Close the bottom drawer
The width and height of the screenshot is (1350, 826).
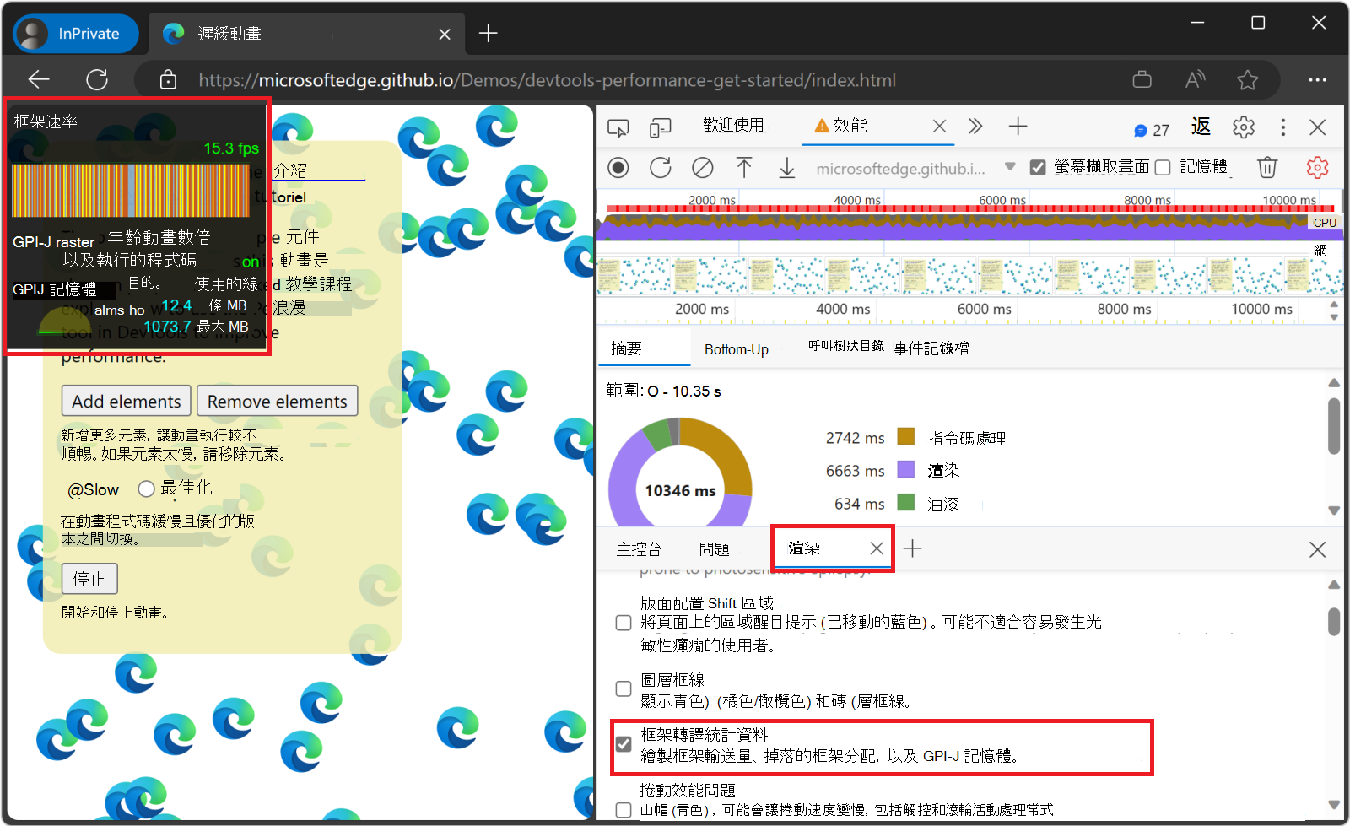pos(1317,549)
